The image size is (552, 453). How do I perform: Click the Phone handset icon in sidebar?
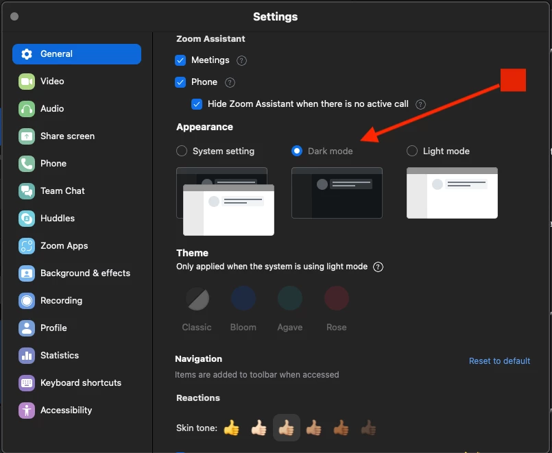coord(27,164)
